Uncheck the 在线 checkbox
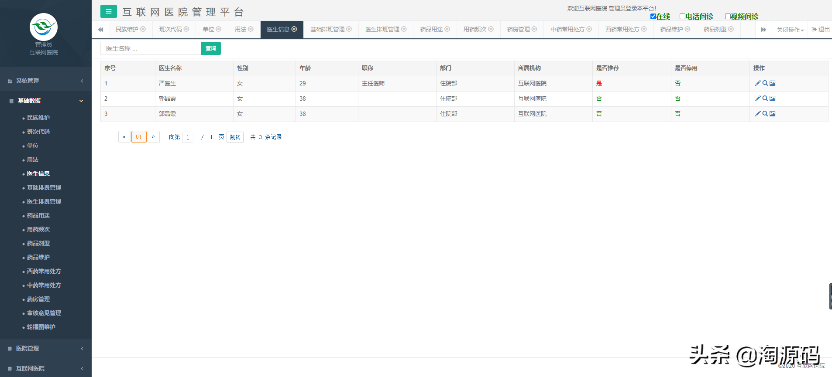 pos(653,17)
